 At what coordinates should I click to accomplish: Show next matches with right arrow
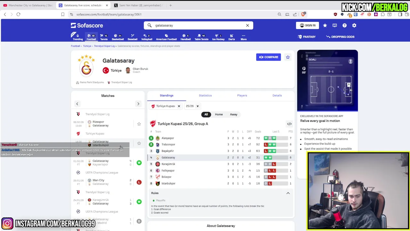coord(138,104)
